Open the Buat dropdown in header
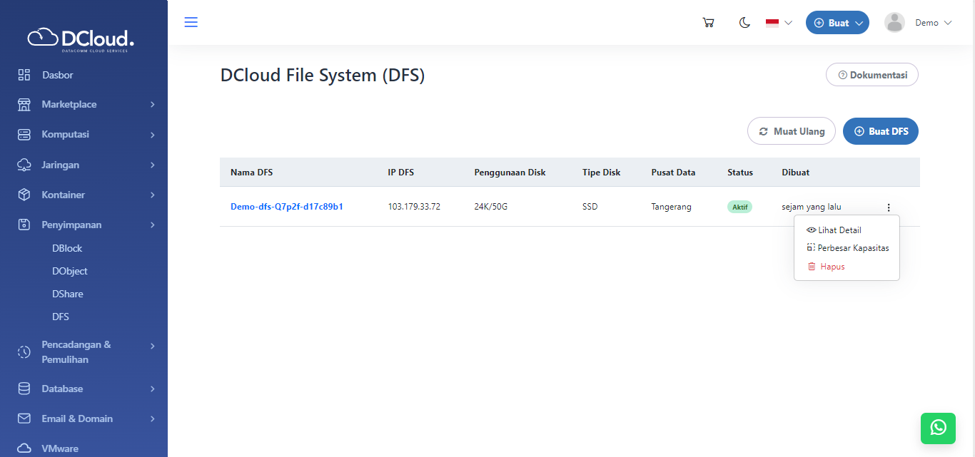This screenshot has width=975, height=457. point(837,23)
